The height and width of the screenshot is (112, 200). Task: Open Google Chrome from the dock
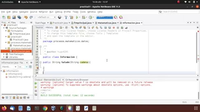(x=45, y=108)
